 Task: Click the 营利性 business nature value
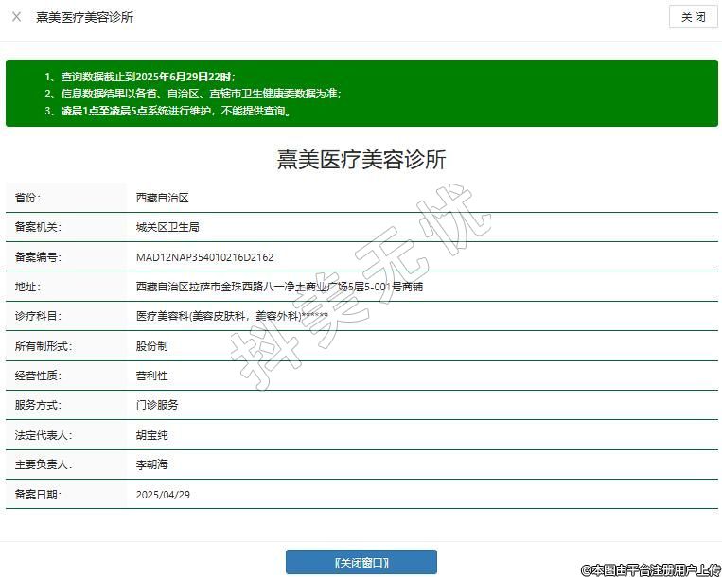tap(151, 376)
